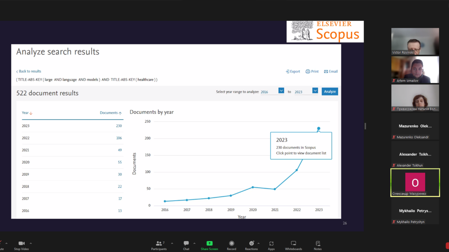Open Whiteboards from the meeting toolbar
This screenshot has width=449, height=252.
pos(293,243)
